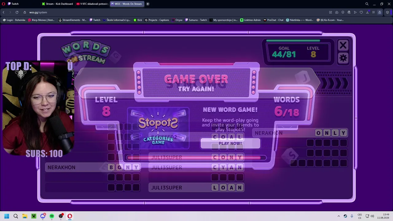Open the Opera menu icon
Screen dimensions: 393x221
point(3,4)
